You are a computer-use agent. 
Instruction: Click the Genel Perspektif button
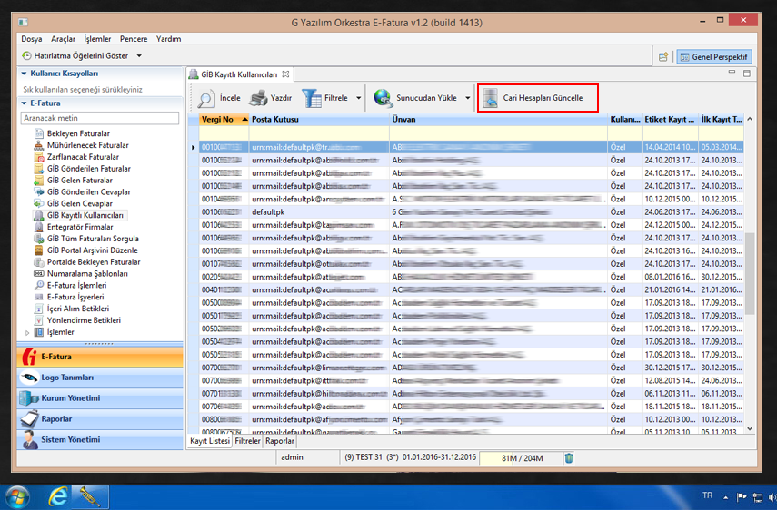tap(714, 57)
